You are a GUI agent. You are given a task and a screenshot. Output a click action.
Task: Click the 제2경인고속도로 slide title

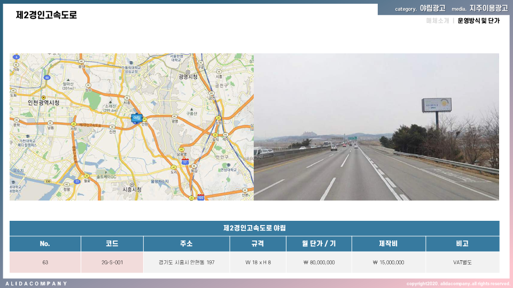point(46,15)
